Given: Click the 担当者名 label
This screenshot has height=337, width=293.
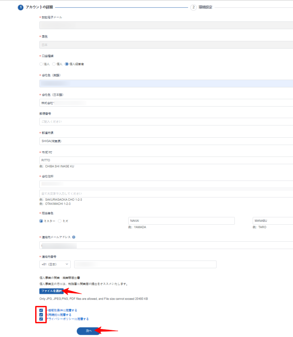Looking at the screenshot, I should click(x=47, y=213).
